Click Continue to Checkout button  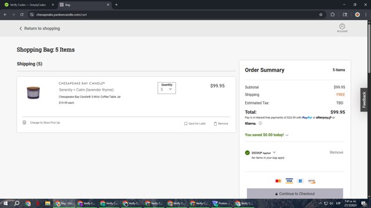pyautogui.click(x=295, y=194)
